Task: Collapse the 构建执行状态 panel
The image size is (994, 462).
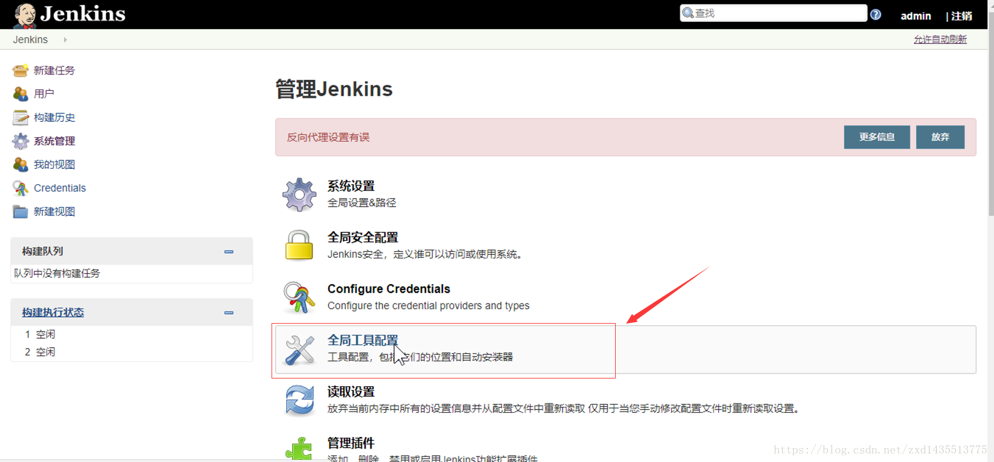Action: 229,313
